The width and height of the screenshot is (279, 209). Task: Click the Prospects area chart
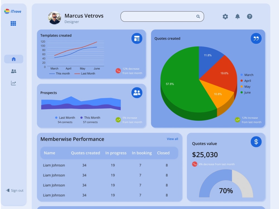81,103
